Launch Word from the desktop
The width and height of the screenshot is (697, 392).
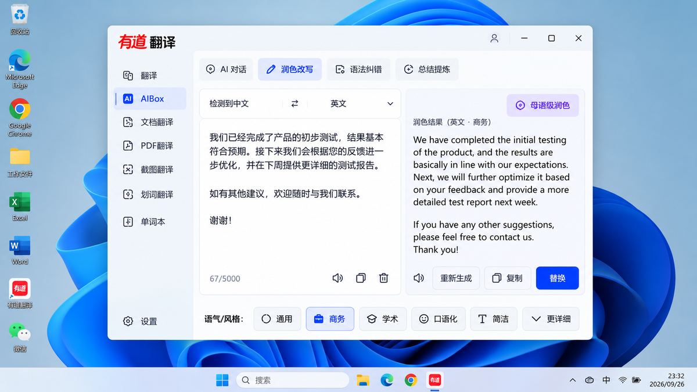click(x=20, y=250)
